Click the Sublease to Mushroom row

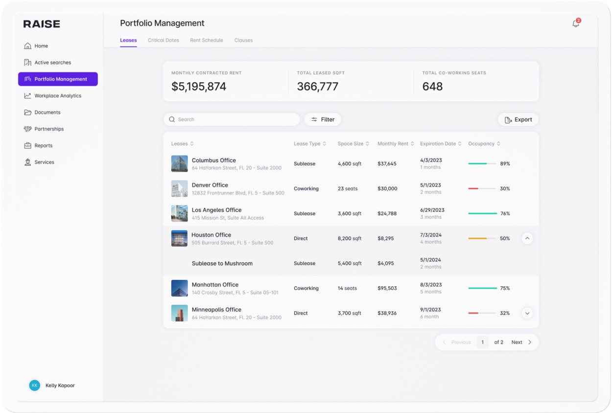(351, 263)
